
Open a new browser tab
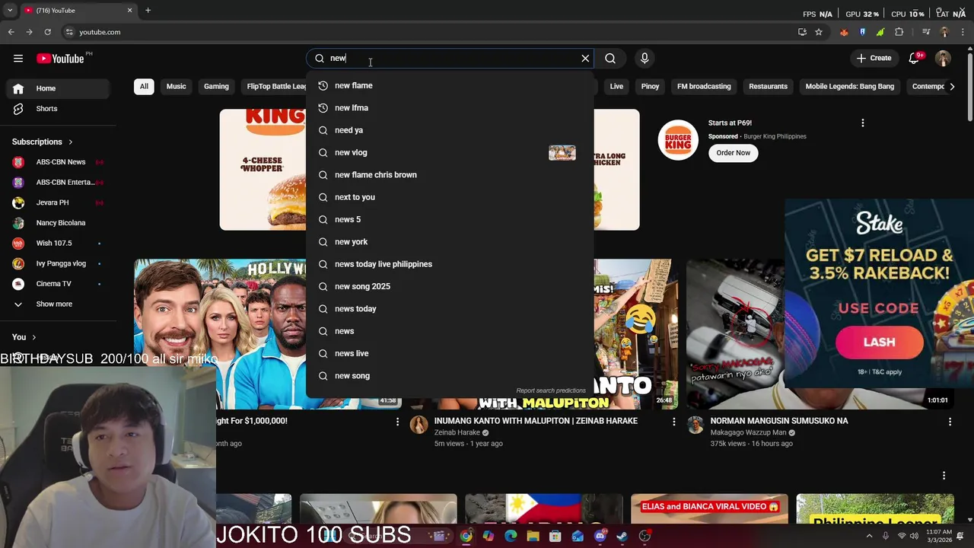[148, 11]
